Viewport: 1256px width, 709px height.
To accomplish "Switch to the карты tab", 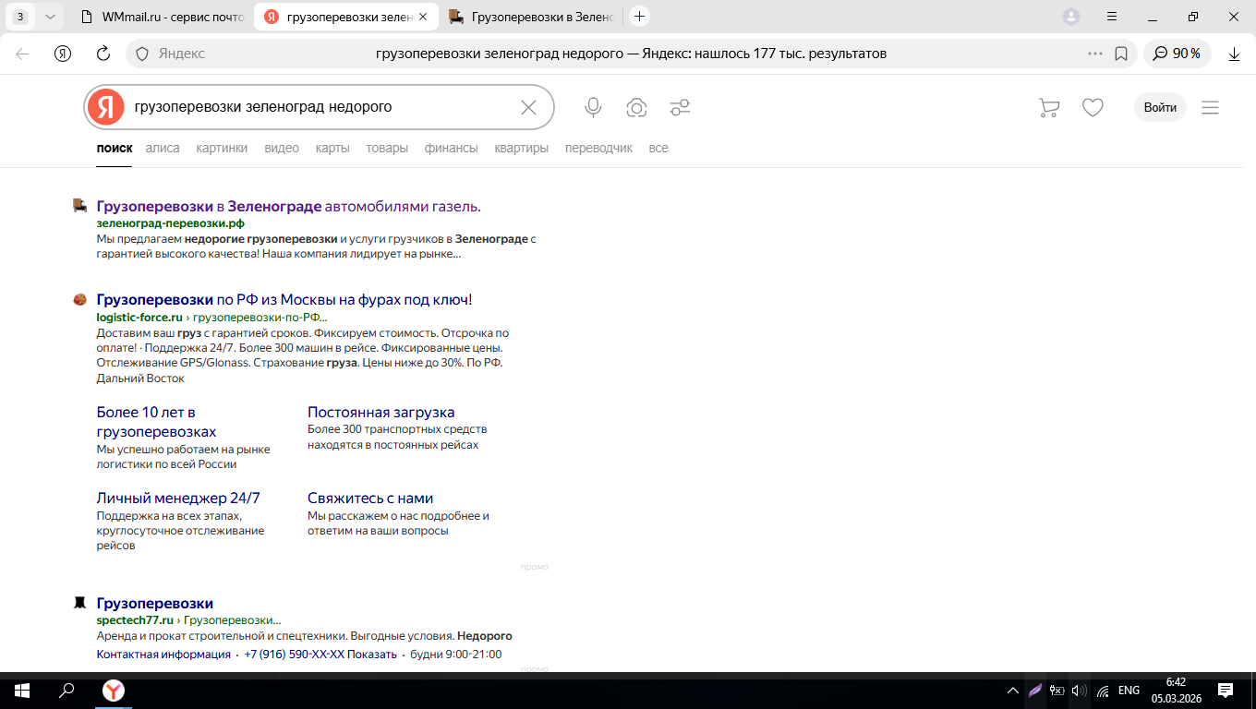I will [332, 148].
